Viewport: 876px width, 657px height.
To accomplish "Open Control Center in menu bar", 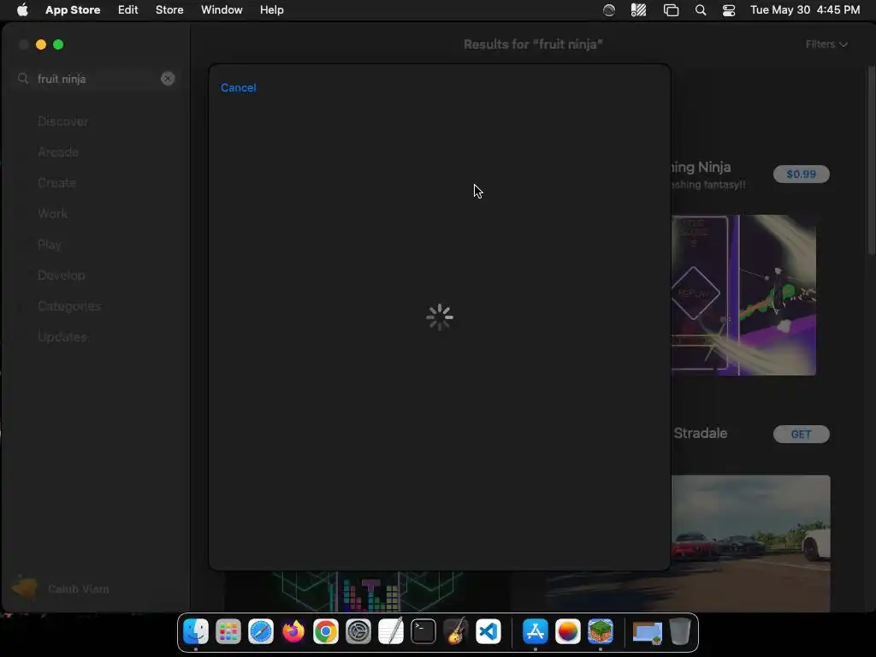I will (x=729, y=10).
